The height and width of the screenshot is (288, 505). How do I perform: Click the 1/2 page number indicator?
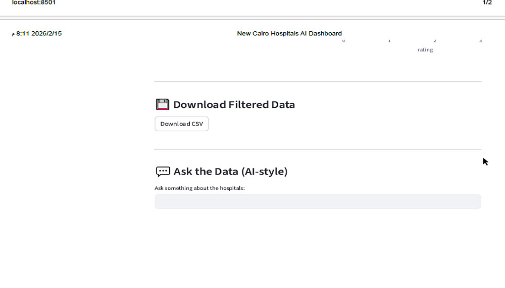coord(487,3)
